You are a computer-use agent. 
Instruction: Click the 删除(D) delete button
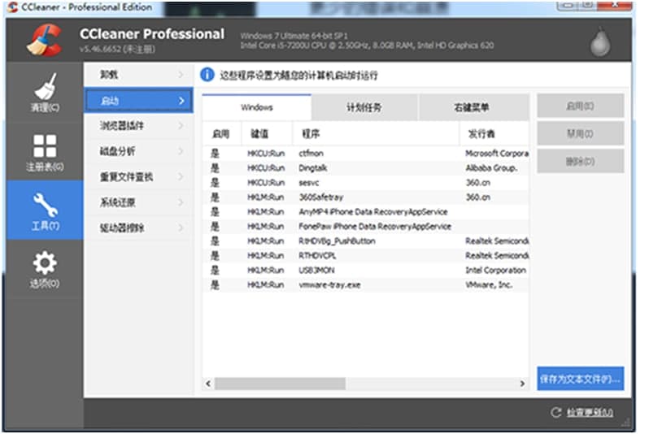(581, 162)
